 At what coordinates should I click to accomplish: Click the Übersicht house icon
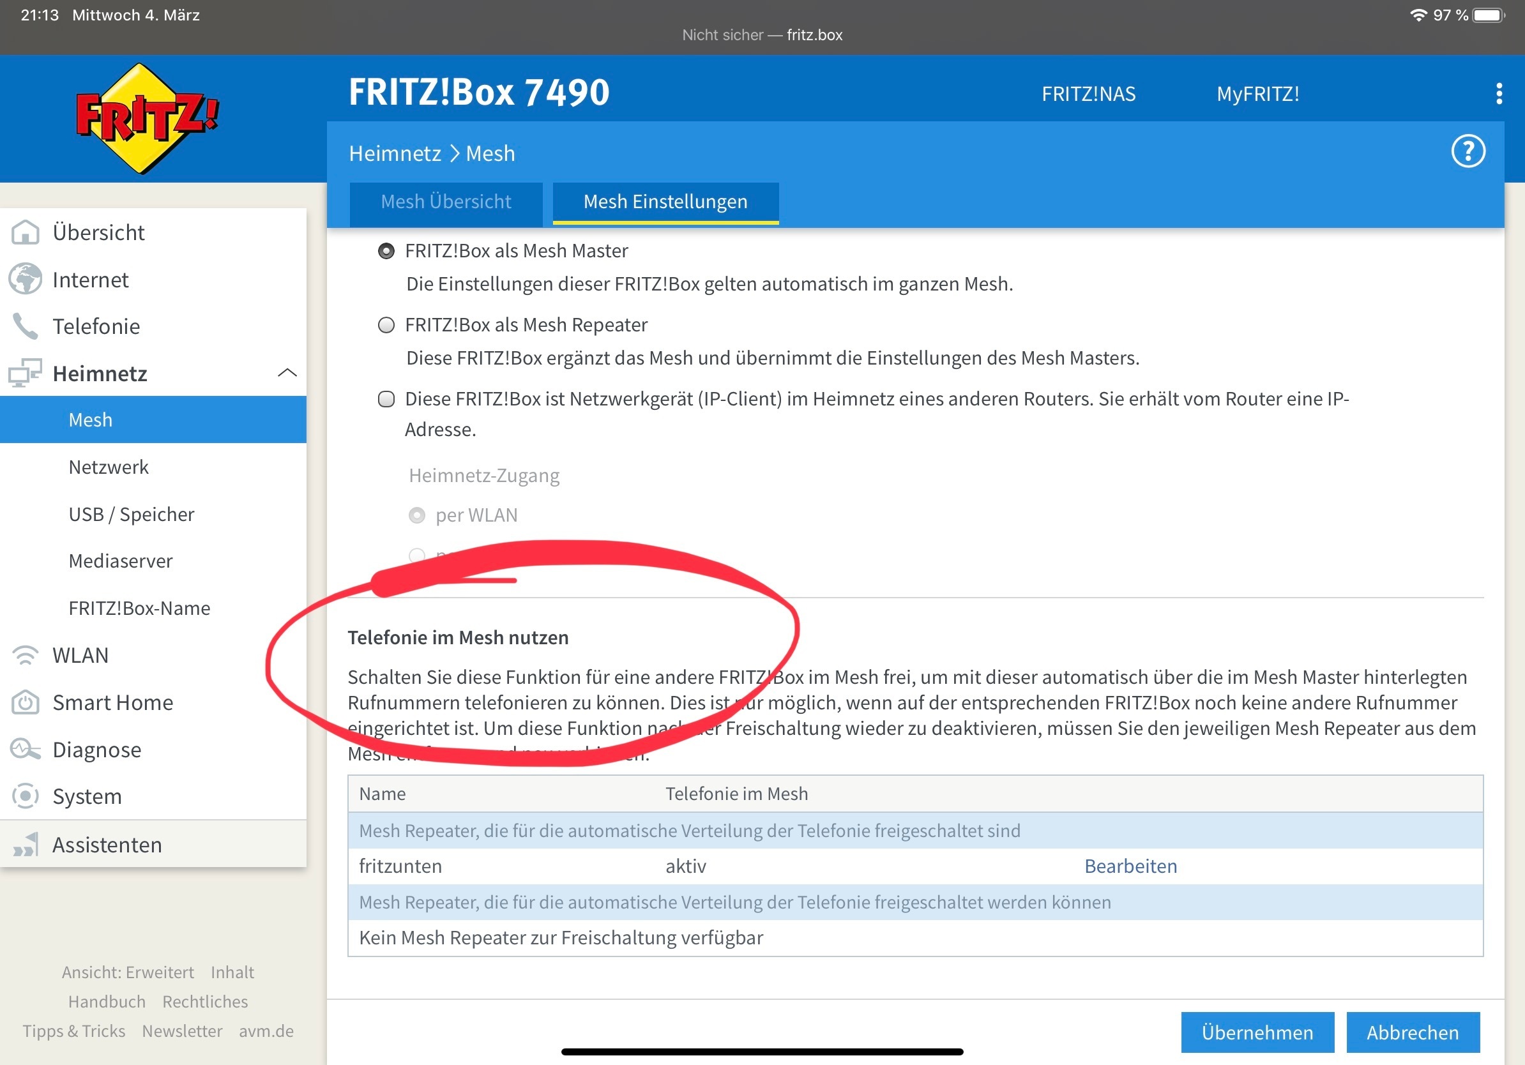click(26, 232)
